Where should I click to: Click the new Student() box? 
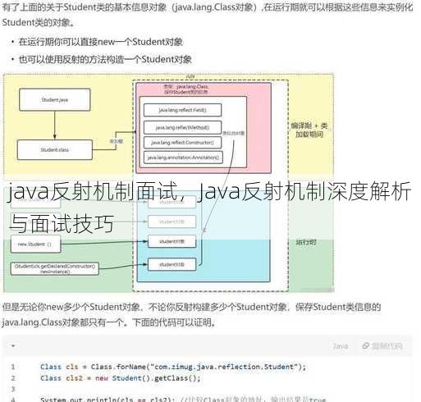(35, 244)
